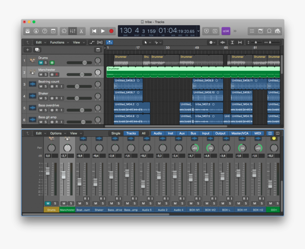Enable the count-in 1234 button
This screenshot has width=305, height=249.
pos(226,31)
